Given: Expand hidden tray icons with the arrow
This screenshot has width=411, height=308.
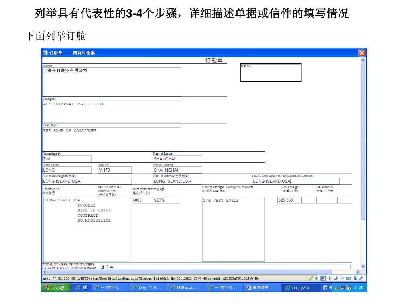Looking at the screenshot, I should (331, 288).
